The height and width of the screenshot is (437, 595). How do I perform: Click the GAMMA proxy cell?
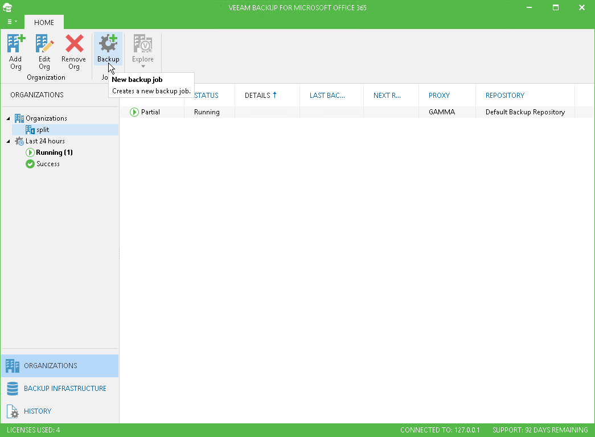click(442, 112)
